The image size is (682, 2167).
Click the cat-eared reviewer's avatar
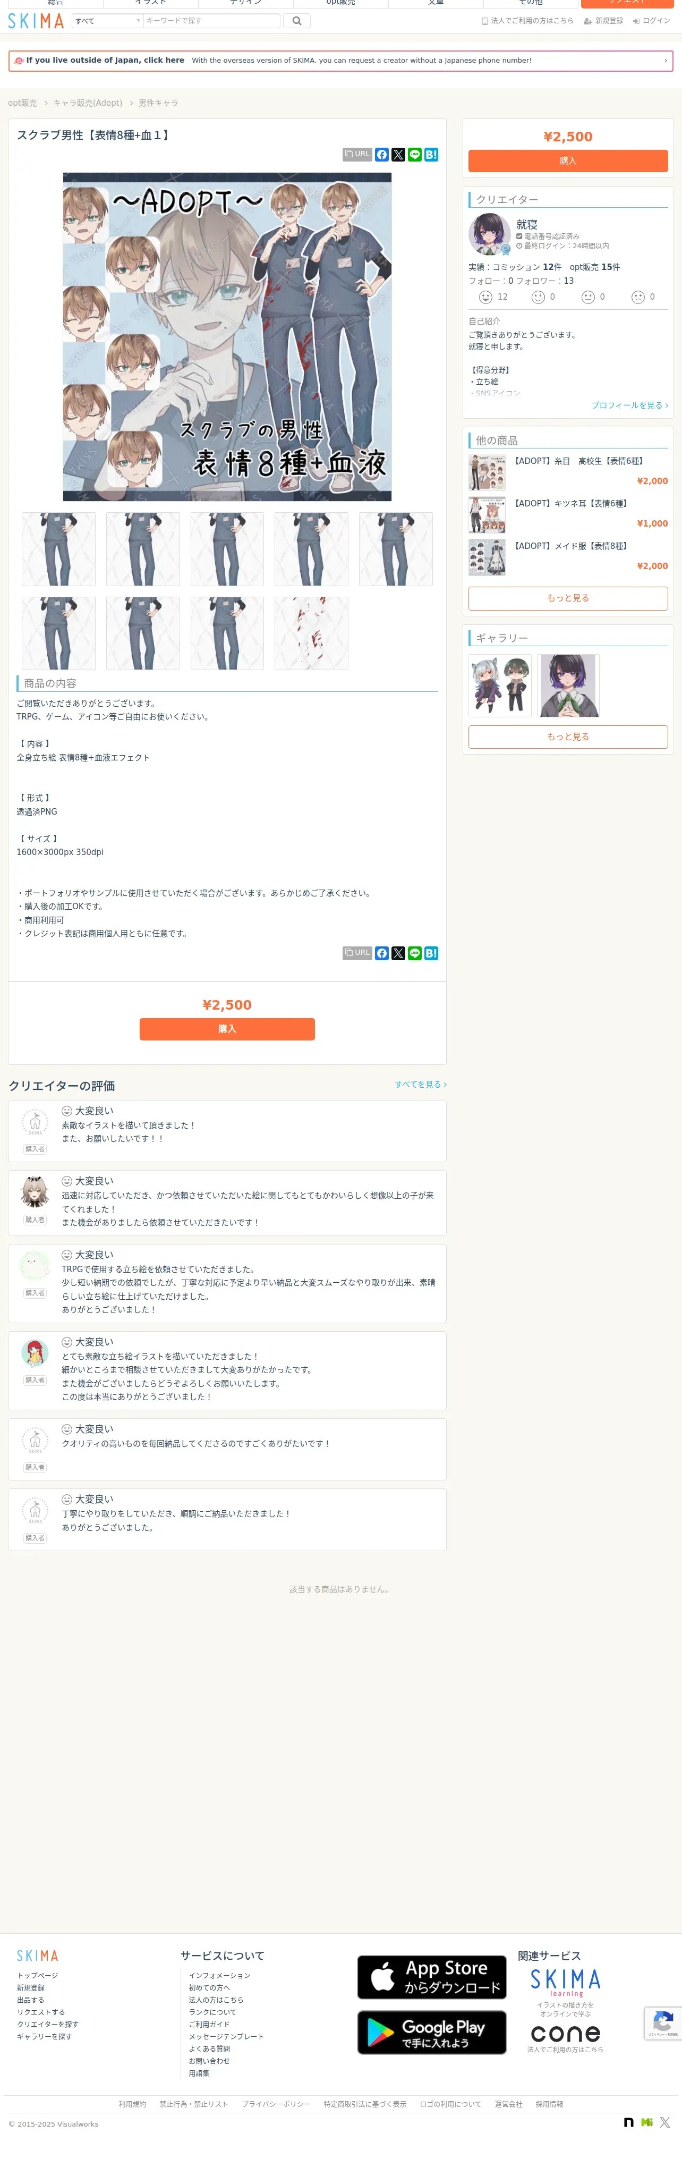click(x=35, y=1192)
